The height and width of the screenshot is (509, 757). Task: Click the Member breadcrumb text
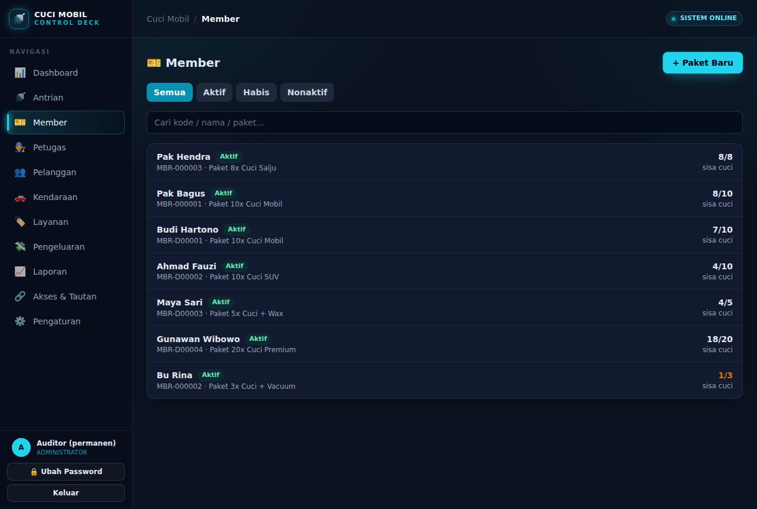tap(221, 19)
